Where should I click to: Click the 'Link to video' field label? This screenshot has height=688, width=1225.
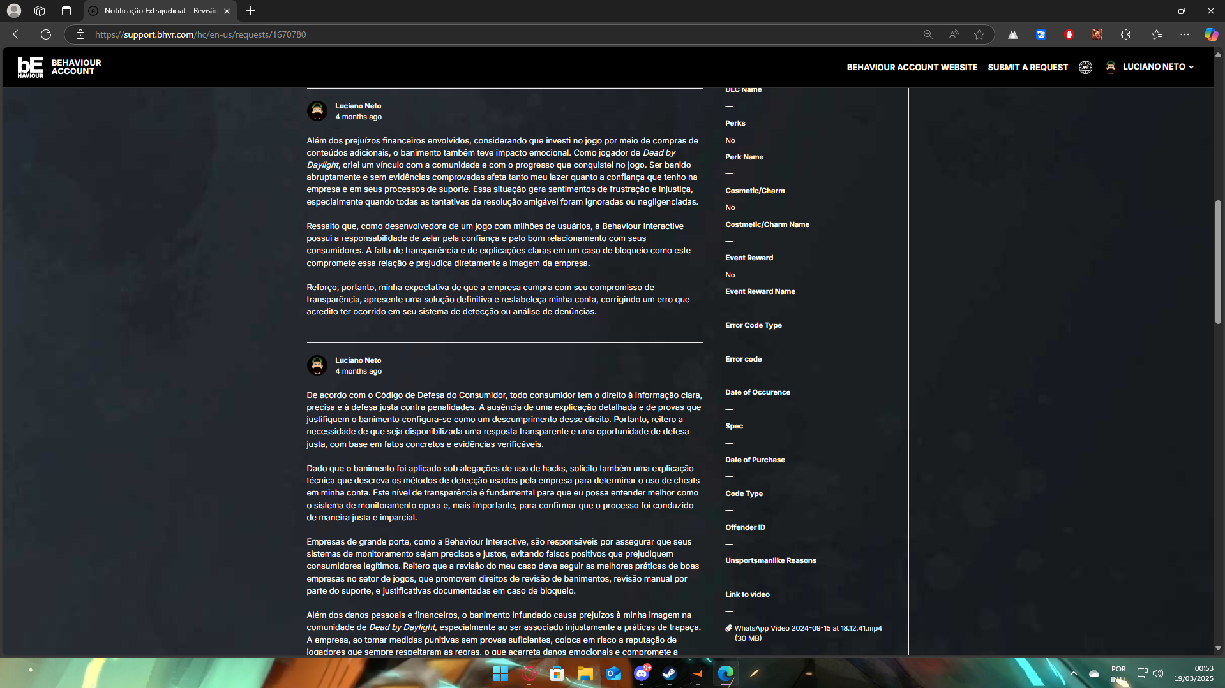pyautogui.click(x=747, y=594)
